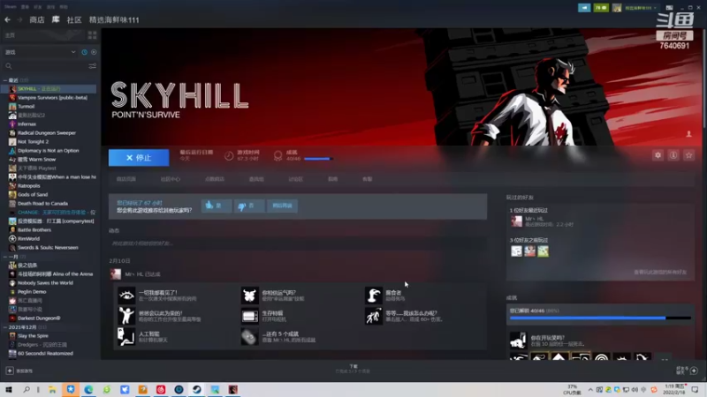Open game info circle icon
The height and width of the screenshot is (397, 707).
click(673, 155)
